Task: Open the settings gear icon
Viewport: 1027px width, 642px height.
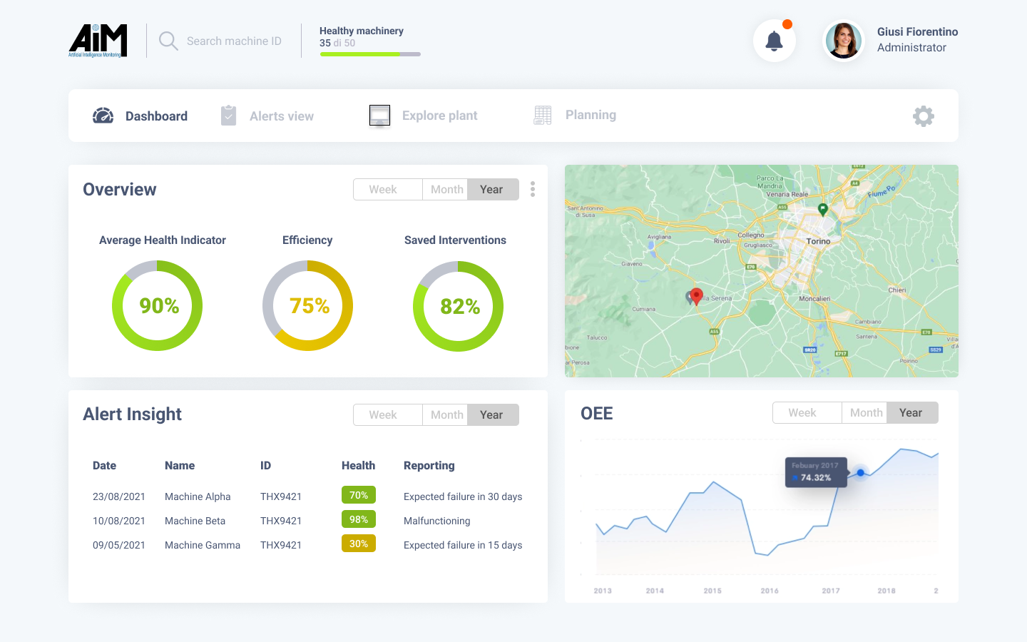Action: (x=923, y=116)
